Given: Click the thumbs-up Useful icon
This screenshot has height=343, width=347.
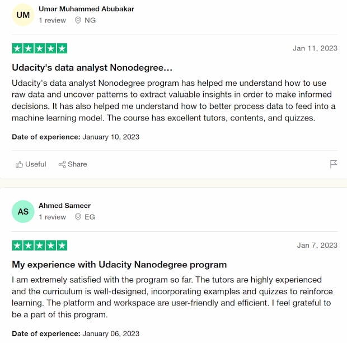Looking at the screenshot, I should [x=19, y=164].
